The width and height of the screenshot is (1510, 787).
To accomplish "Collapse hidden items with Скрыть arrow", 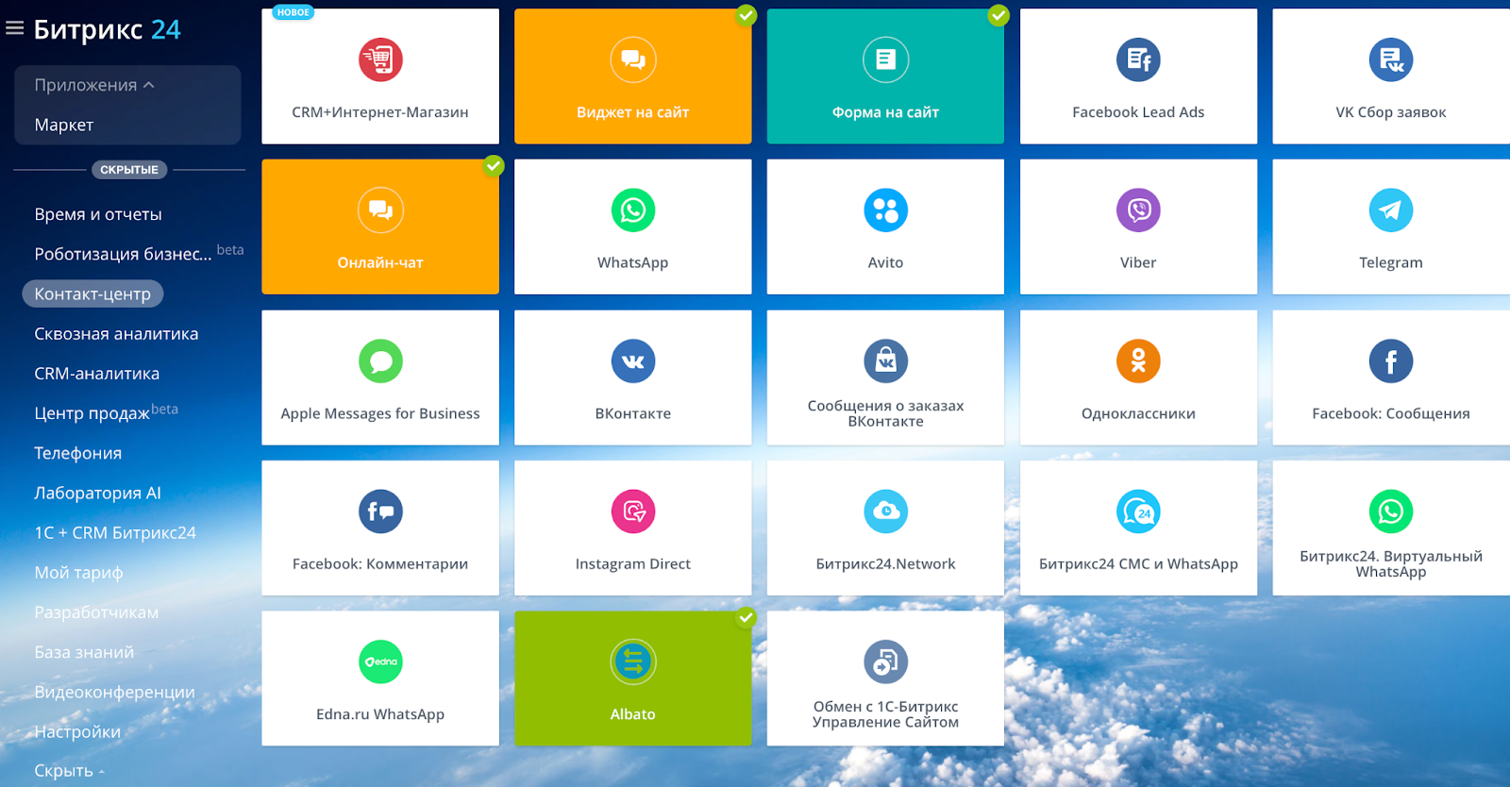I will (70, 771).
